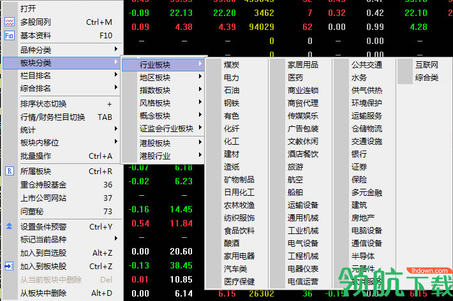Choose the 家居用品 industry sector
Viewport: 453px width, 301px height.
[303, 64]
